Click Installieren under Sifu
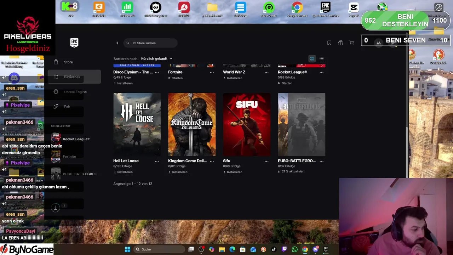Image resolution: width=453 pixels, height=255 pixels. point(233,172)
